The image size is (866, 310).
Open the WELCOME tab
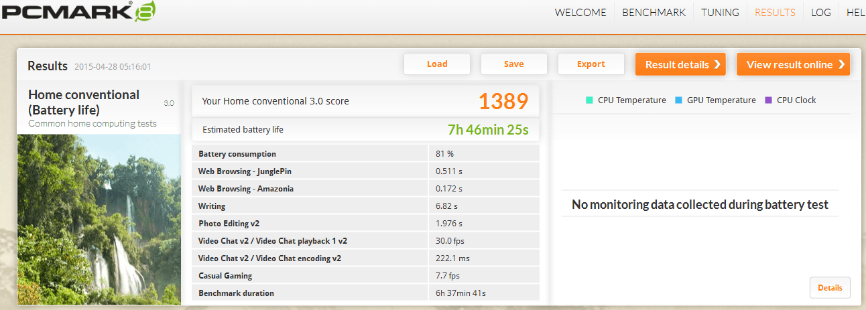(580, 12)
